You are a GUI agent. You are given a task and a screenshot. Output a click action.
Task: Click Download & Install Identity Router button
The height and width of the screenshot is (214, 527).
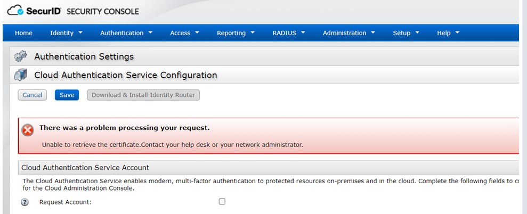point(143,95)
